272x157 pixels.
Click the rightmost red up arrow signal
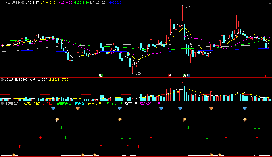(x=257, y=138)
